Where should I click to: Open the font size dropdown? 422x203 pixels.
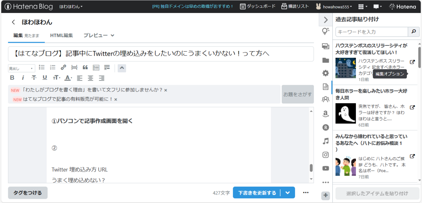point(56,78)
